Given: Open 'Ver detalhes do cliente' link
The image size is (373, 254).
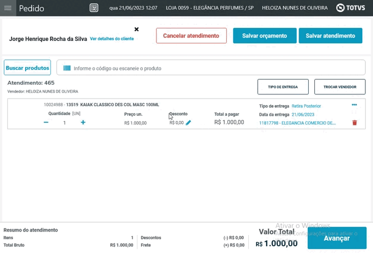Looking at the screenshot, I should point(112,39).
